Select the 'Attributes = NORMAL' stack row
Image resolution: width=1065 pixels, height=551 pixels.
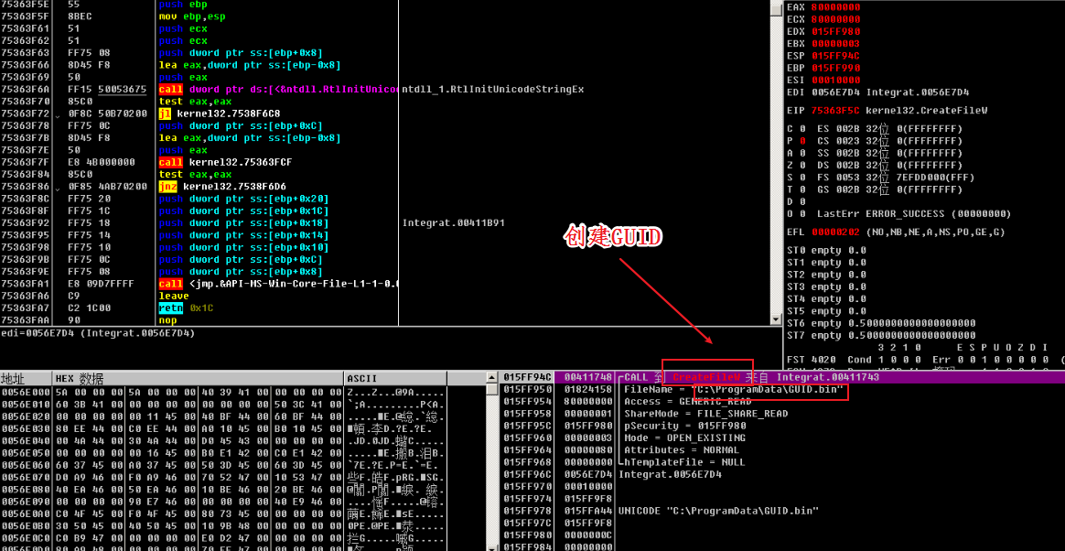(782, 450)
